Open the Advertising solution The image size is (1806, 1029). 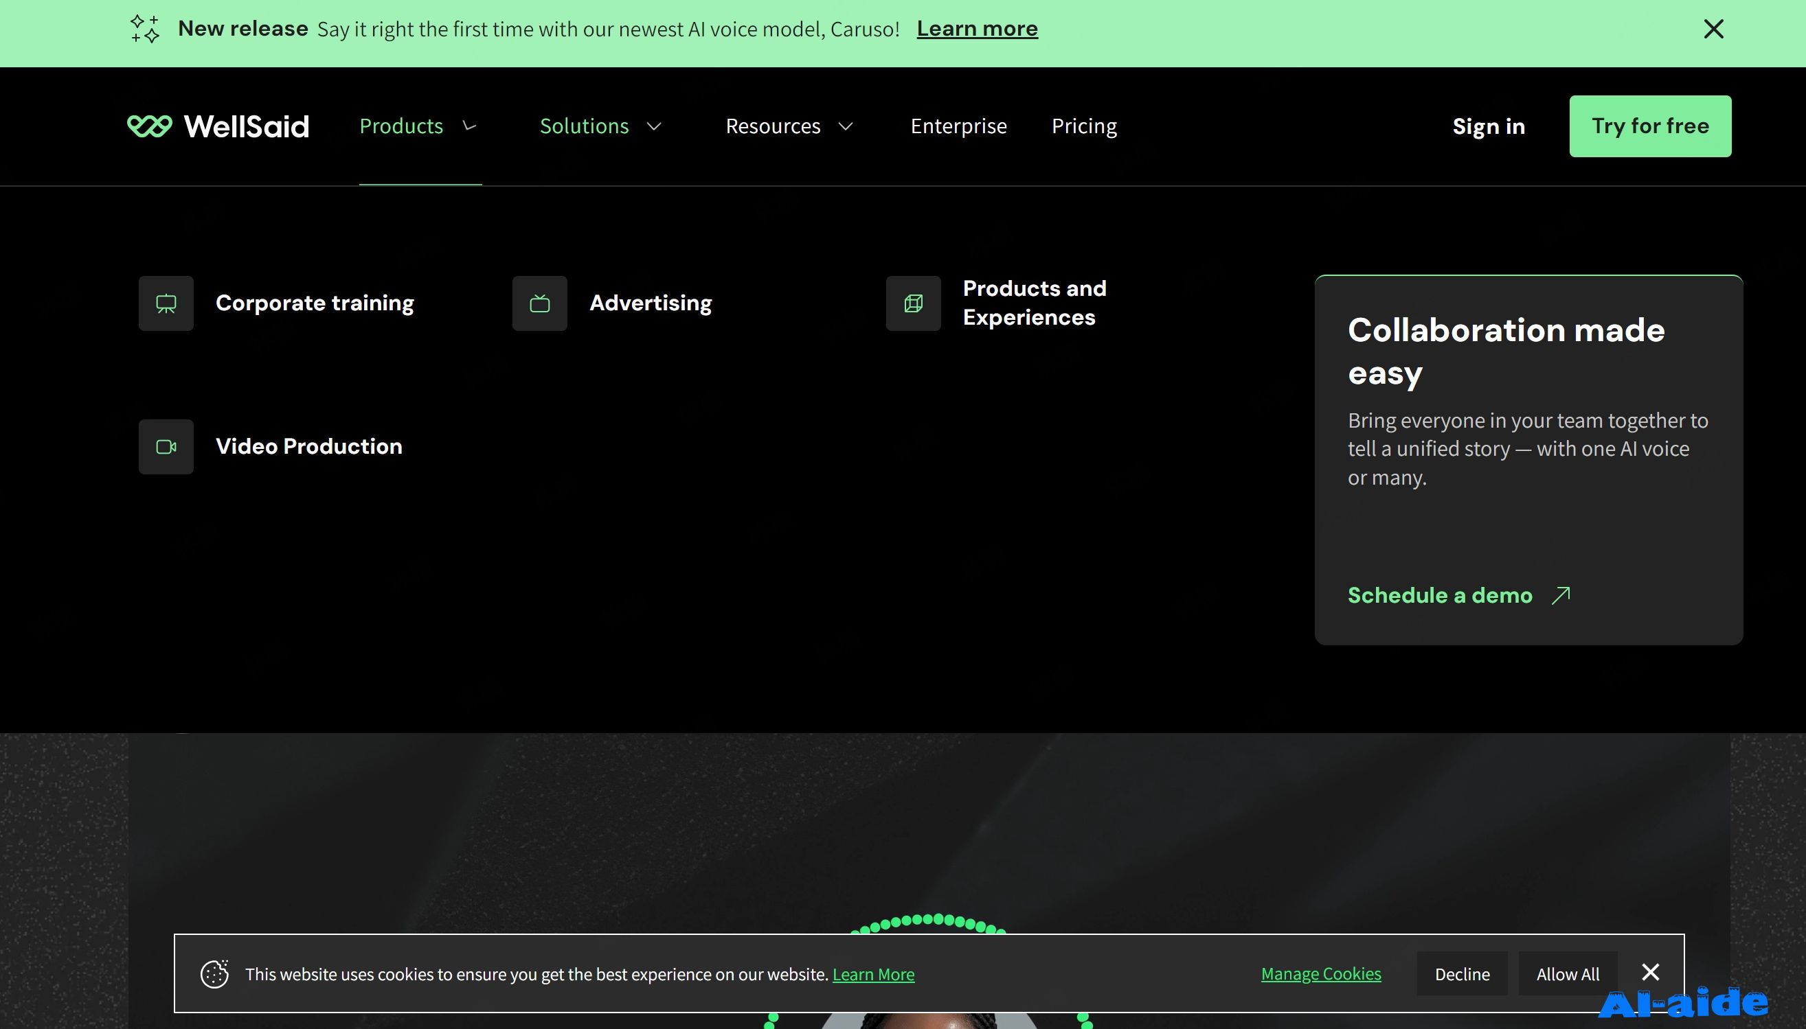[651, 303]
